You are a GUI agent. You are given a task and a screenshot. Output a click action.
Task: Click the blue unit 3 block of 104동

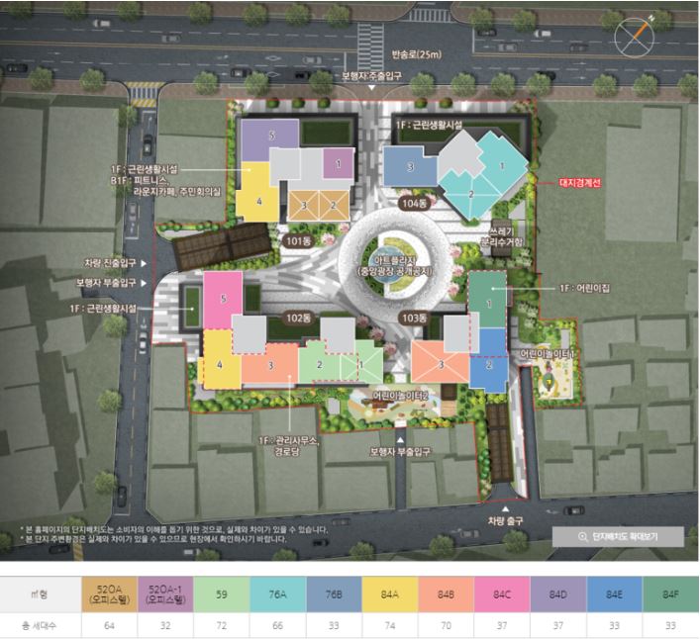tap(410, 167)
